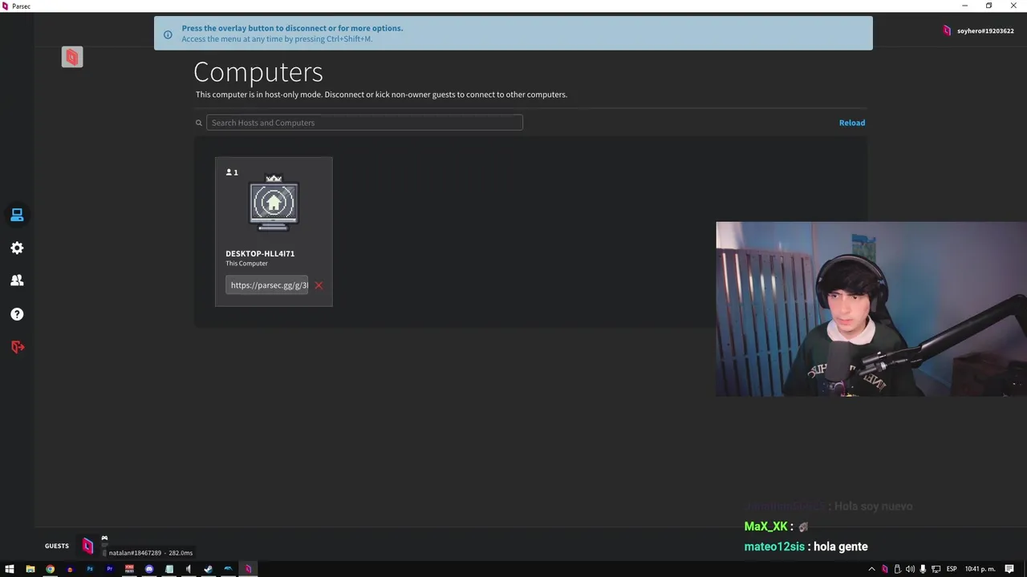Click the share link field parsec.gg
The height and width of the screenshot is (577, 1027).
pyautogui.click(x=267, y=285)
